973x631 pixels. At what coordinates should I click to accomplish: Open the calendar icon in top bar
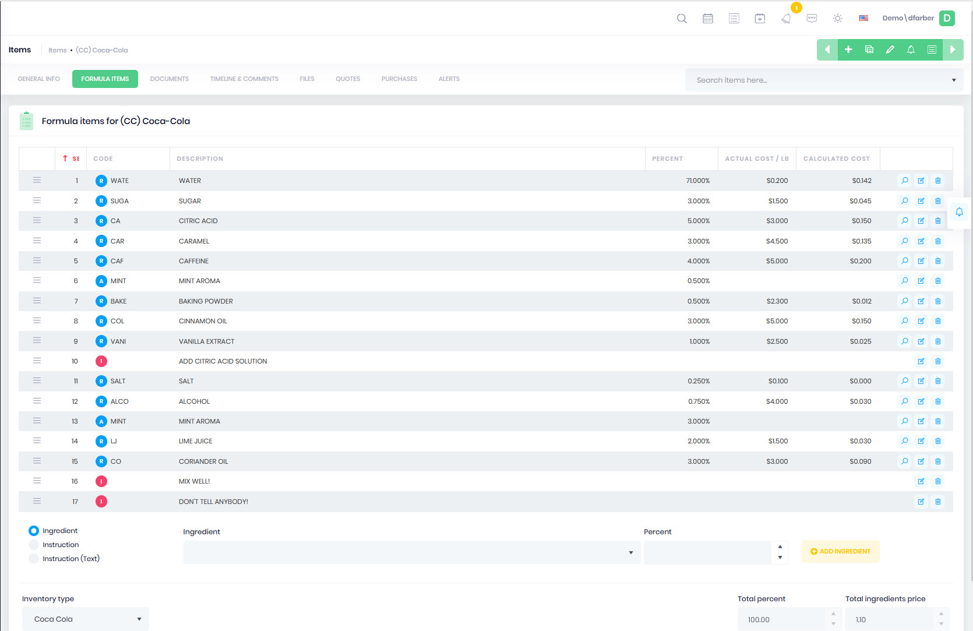pos(708,19)
